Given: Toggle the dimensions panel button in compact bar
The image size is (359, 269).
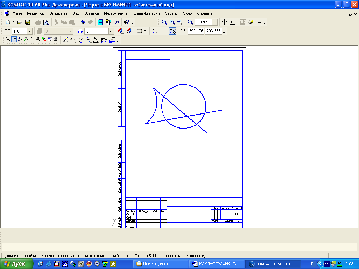Looking at the screenshot, I should point(14,40).
